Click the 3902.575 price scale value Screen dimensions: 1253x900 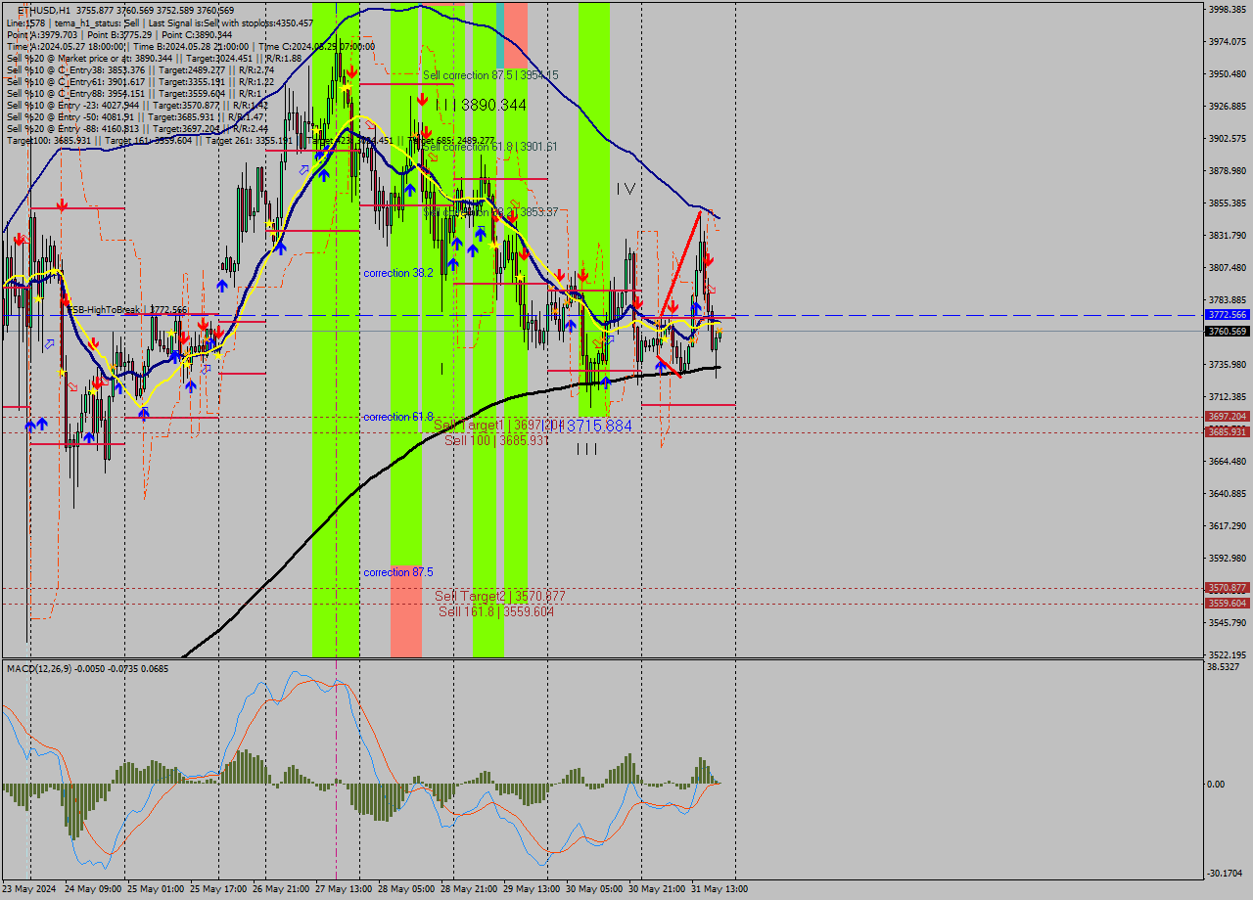[x=1227, y=139]
